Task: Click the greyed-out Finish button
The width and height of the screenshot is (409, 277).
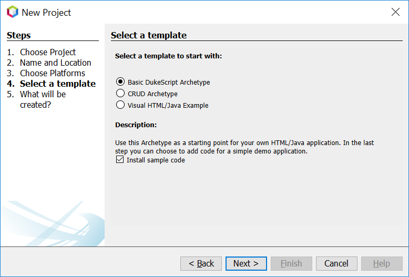Action: tap(291, 263)
